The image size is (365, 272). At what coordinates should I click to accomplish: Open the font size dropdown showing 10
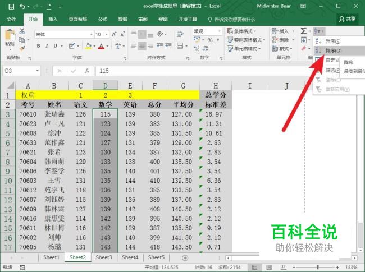(107, 34)
